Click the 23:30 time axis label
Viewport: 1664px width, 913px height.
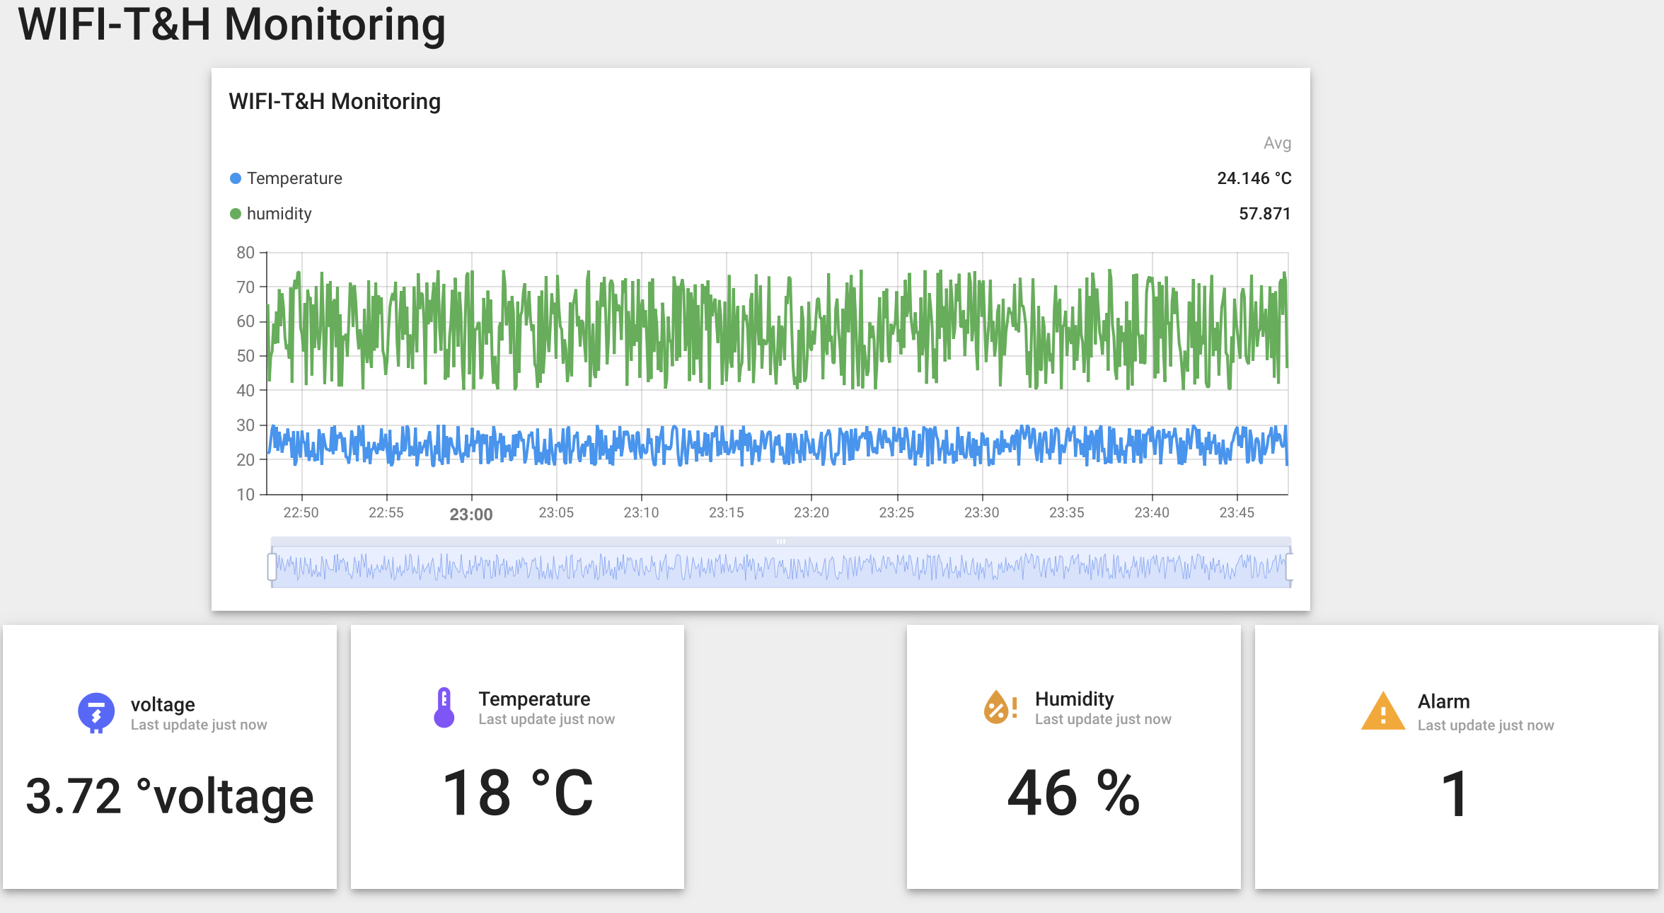(x=982, y=512)
